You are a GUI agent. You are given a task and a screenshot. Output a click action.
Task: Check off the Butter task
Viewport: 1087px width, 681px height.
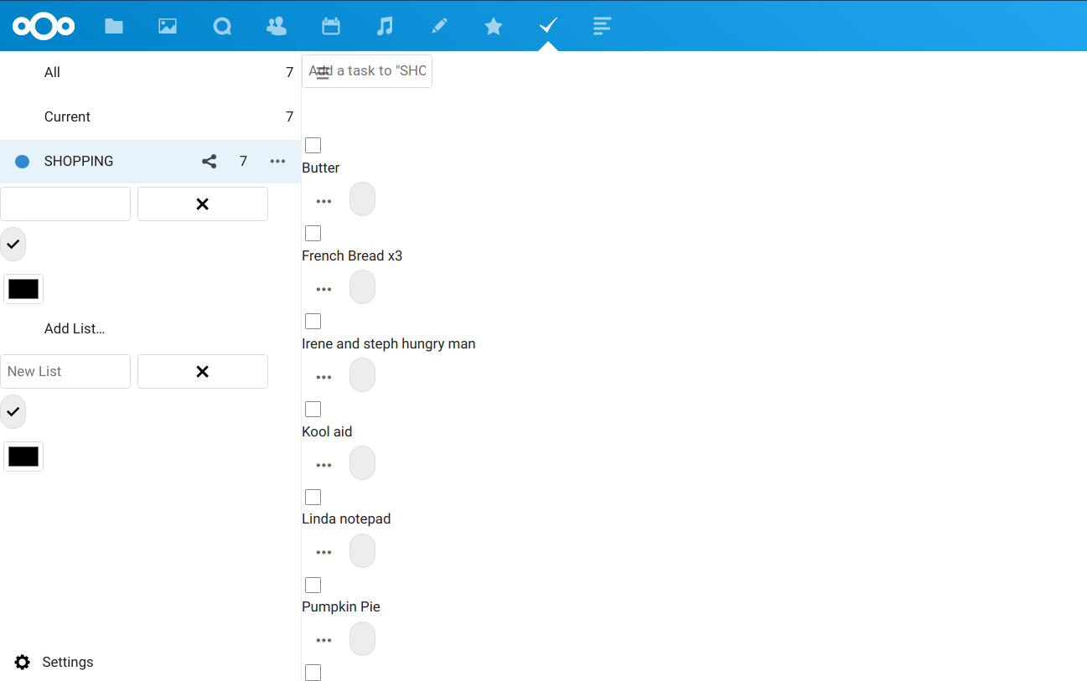[313, 146]
